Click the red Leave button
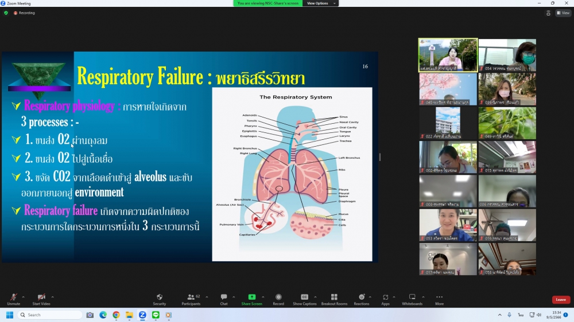The width and height of the screenshot is (574, 322). pyautogui.click(x=561, y=300)
